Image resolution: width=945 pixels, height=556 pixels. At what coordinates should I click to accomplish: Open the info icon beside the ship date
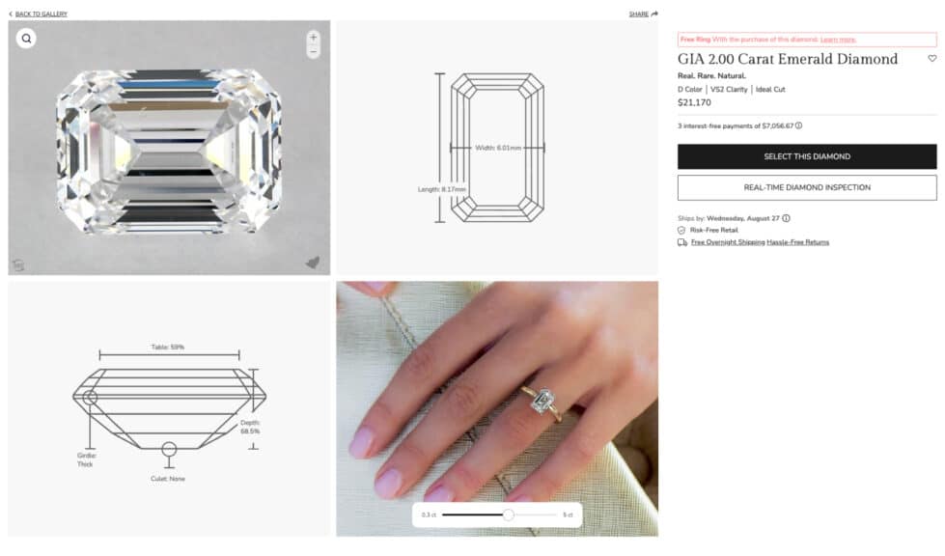point(786,218)
